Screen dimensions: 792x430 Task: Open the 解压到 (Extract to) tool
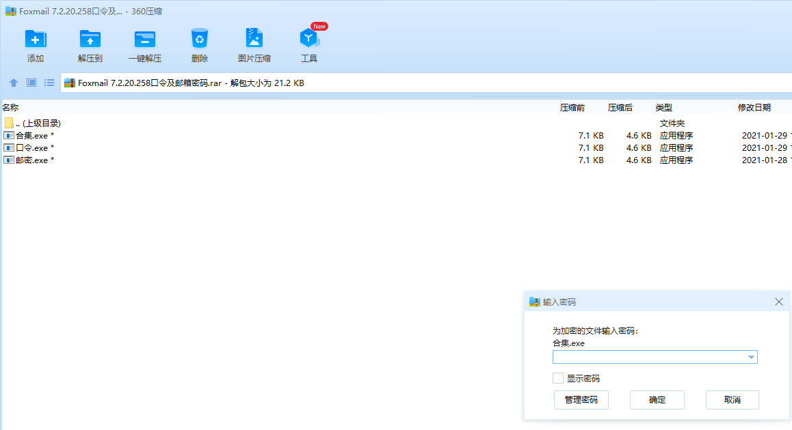(x=90, y=40)
